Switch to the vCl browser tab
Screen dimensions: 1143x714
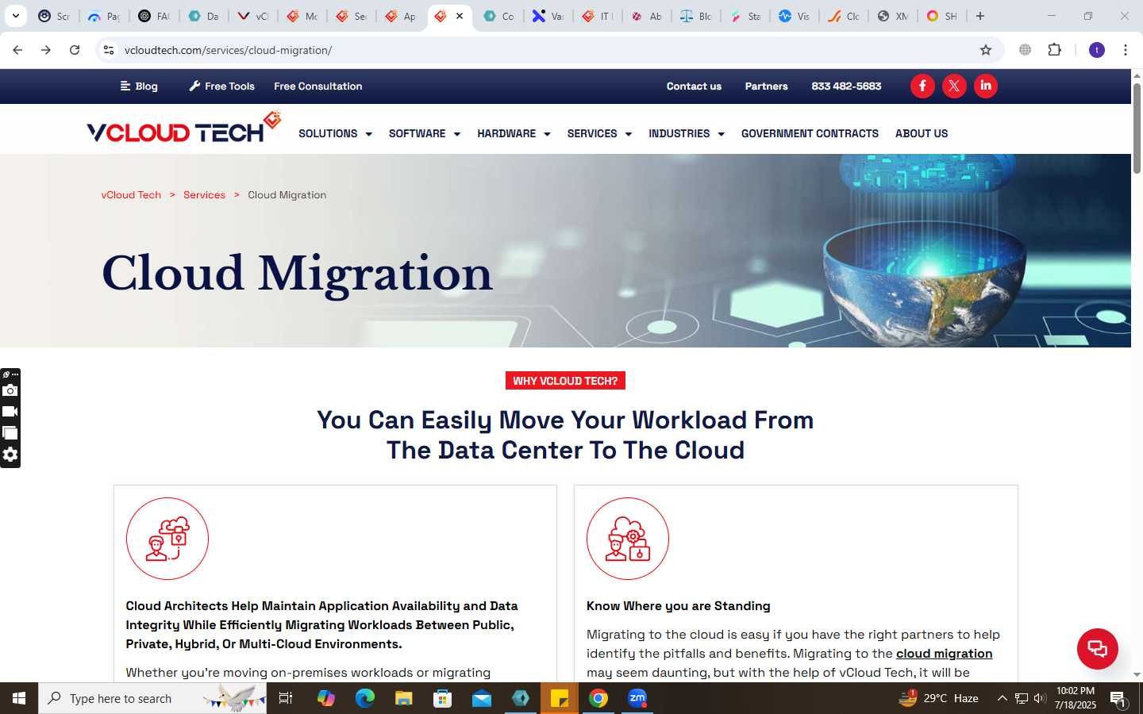[x=253, y=16]
